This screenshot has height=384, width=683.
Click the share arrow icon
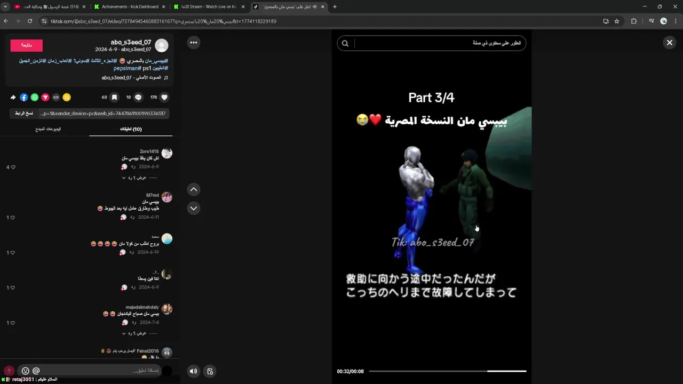coord(13,98)
